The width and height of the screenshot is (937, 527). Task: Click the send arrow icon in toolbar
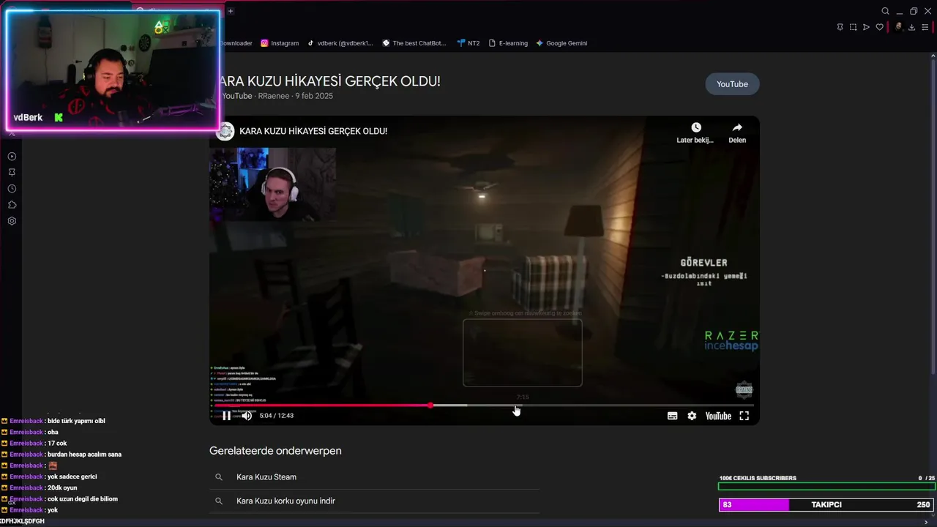866,27
